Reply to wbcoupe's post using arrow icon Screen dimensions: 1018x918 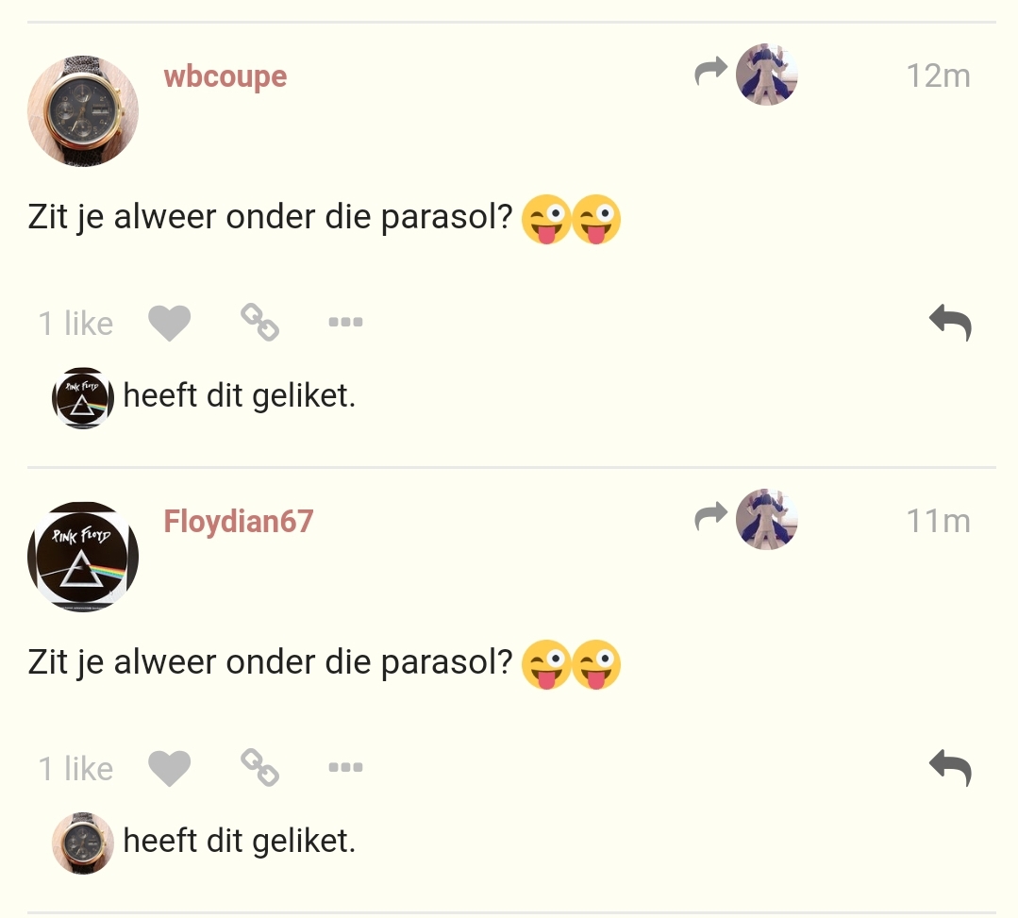pyautogui.click(x=950, y=323)
